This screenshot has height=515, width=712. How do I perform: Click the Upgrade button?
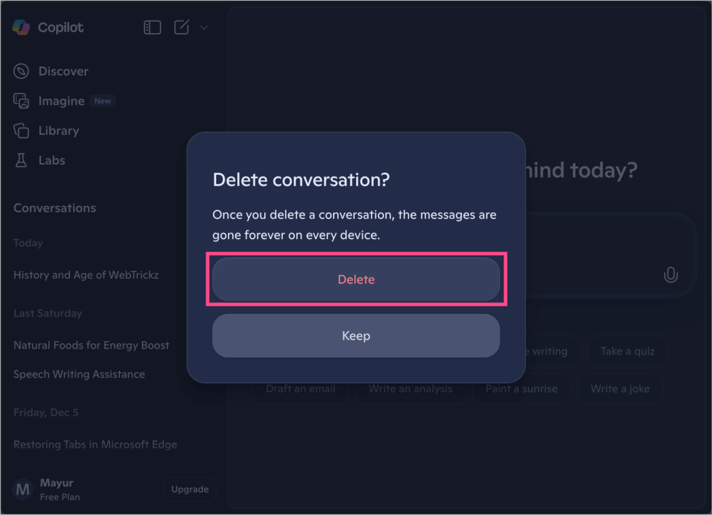190,489
